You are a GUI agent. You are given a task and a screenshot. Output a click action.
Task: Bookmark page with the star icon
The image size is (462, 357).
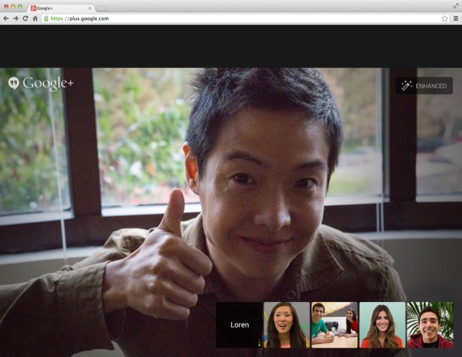[445, 19]
